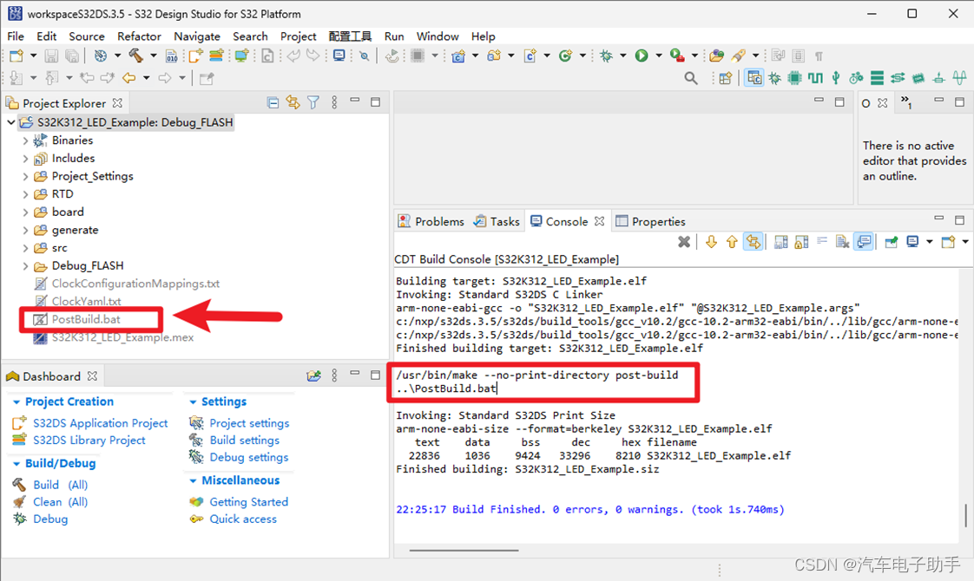The width and height of the screenshot is (974, 581).
Task: Click the filter funnel icon in Project Explorer
Action: (x=313, y=102)
